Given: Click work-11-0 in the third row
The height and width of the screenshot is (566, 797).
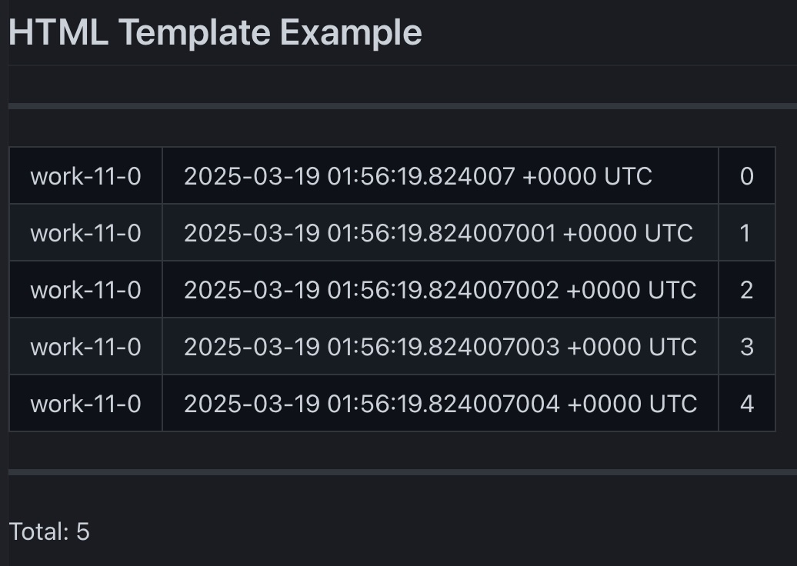Looking at the screenshot, I should (x=85, y=290).
